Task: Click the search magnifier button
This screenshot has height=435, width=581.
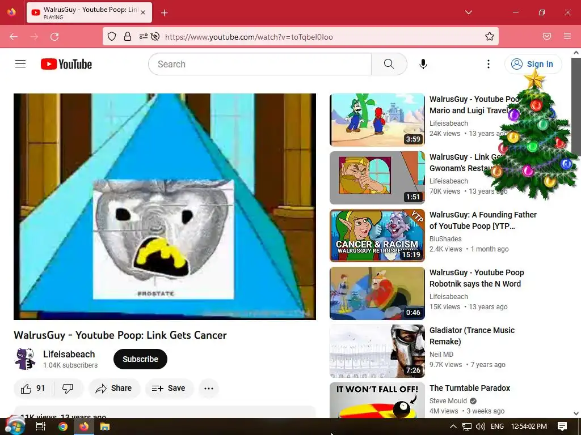Action: 389,64
